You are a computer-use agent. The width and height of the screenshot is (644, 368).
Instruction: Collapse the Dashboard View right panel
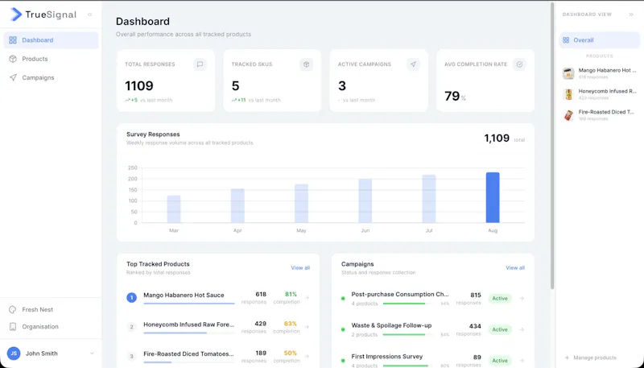tap(631, 14)
